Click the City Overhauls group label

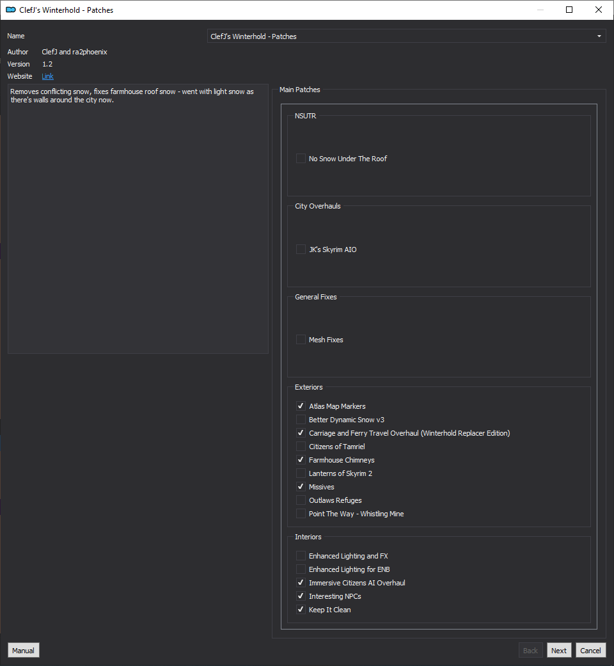pos(318,206)
